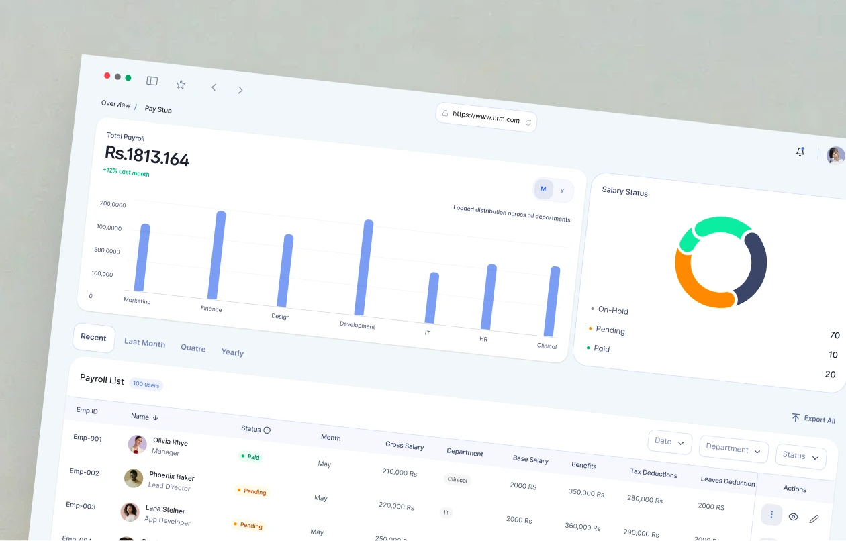Switch chart to yearly Y toggle
846x541 pixels.
[562, 191]
